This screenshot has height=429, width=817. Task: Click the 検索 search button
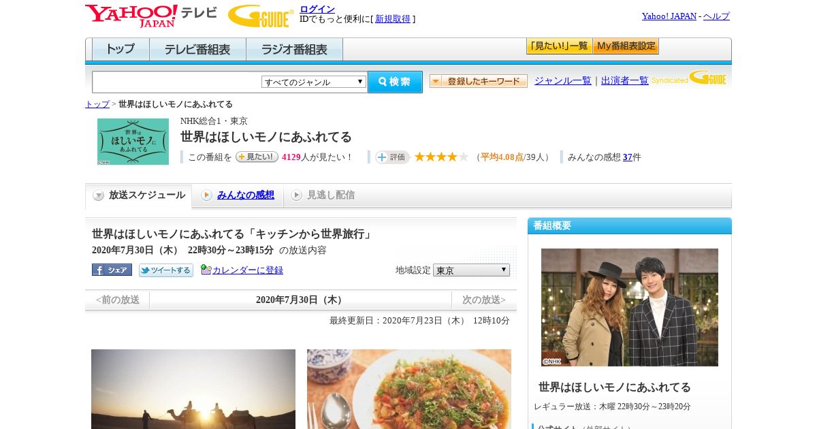(395, 82)
